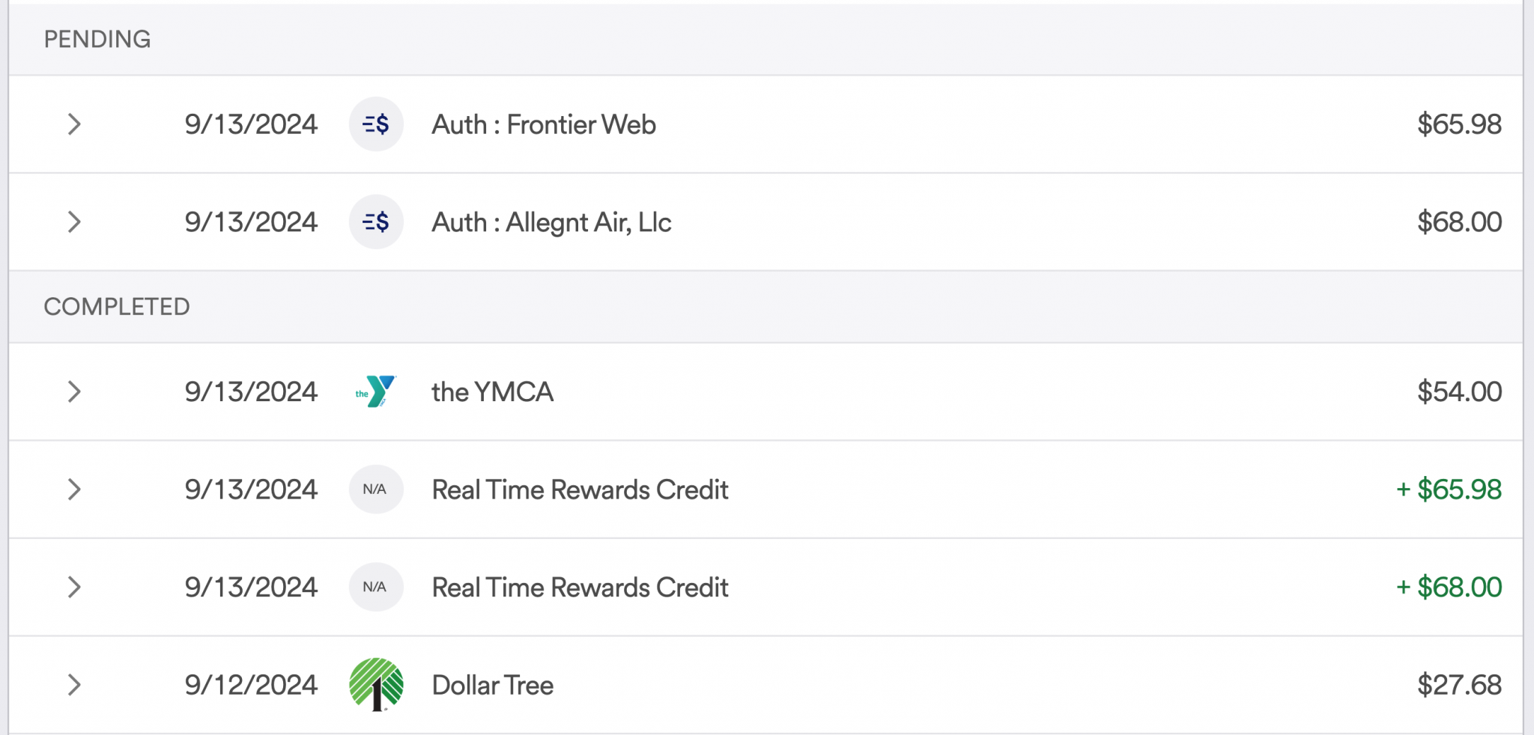Click the COMPLETED section header
This screenshot has width=1534, height=735.
click(117, 307)
